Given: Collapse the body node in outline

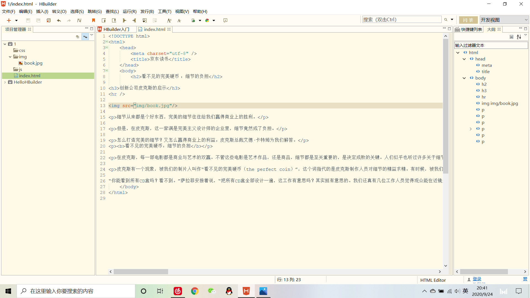Looking at the screenshot, I should [x=464, y=78].
